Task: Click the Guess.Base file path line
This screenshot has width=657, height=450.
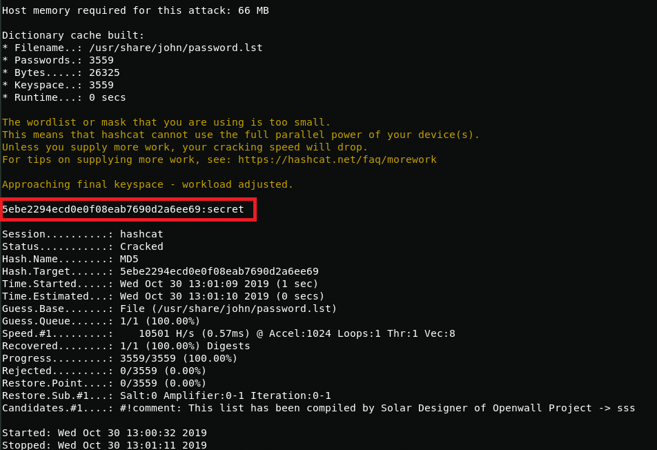Action: coord(169,309)
